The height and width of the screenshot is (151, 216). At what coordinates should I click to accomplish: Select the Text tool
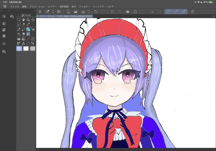pos(24,44)
